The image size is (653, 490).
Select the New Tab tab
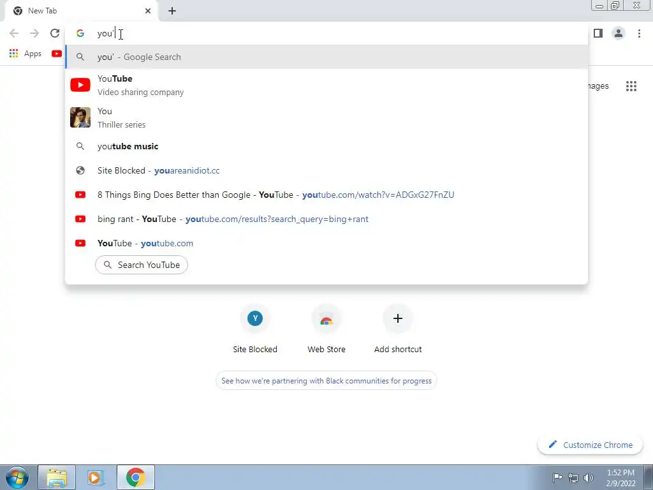point(81,11)
